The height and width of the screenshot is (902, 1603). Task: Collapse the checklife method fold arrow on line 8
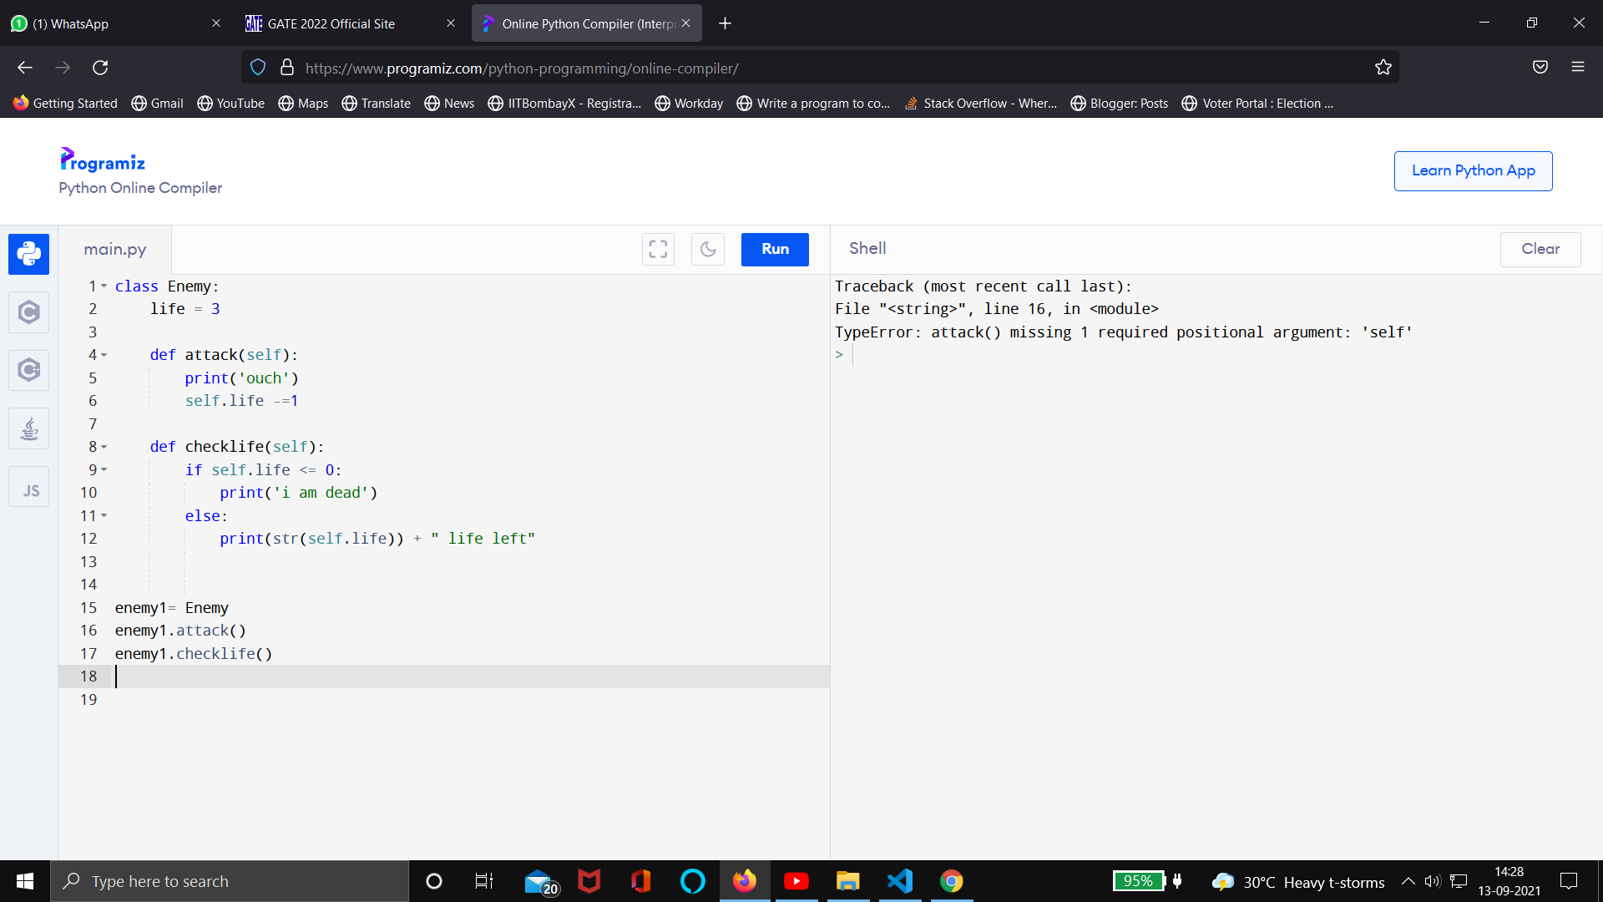(104, 447)
